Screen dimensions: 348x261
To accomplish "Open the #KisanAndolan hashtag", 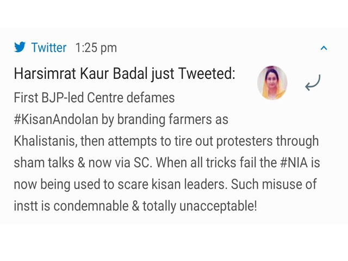I will [x=56, y=119].
